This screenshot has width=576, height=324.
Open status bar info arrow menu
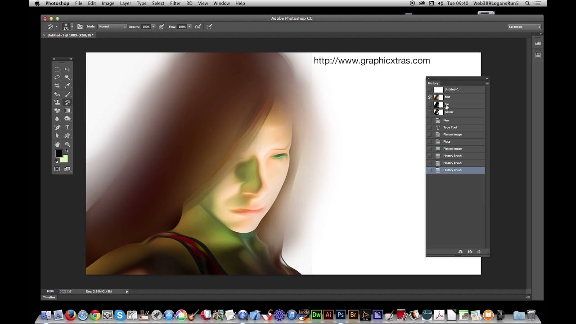point(127,292)
